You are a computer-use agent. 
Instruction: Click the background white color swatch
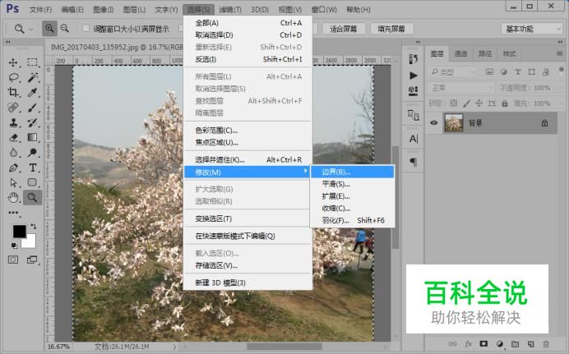point(30,243)
